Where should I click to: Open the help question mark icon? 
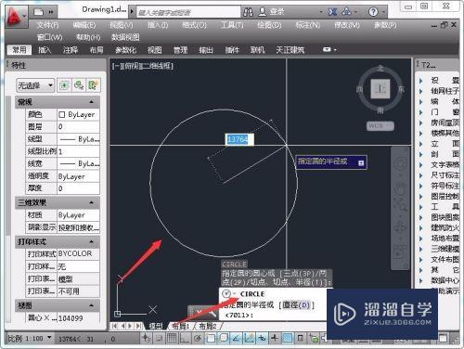pyautogui.click(x=373, y=12)
